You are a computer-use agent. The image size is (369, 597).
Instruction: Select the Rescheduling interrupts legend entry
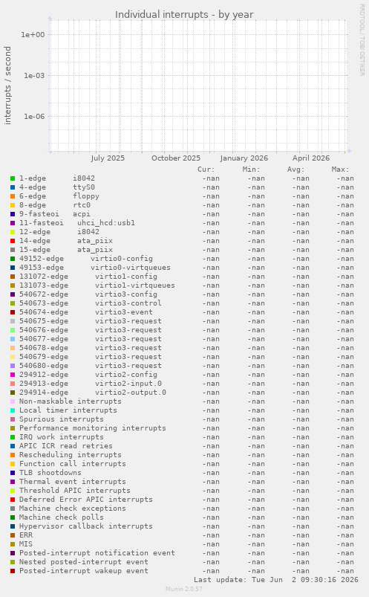click(x=71, y=454)
